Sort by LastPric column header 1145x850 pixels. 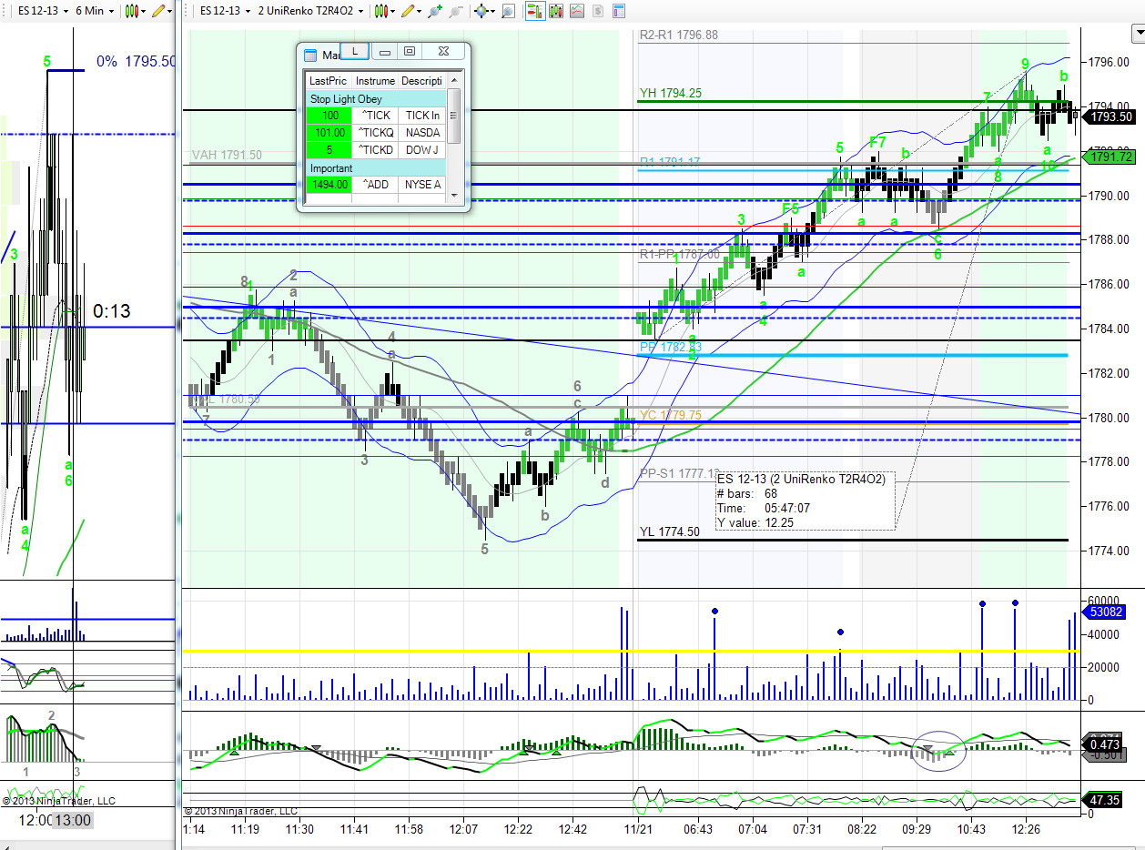coord(328,81)
